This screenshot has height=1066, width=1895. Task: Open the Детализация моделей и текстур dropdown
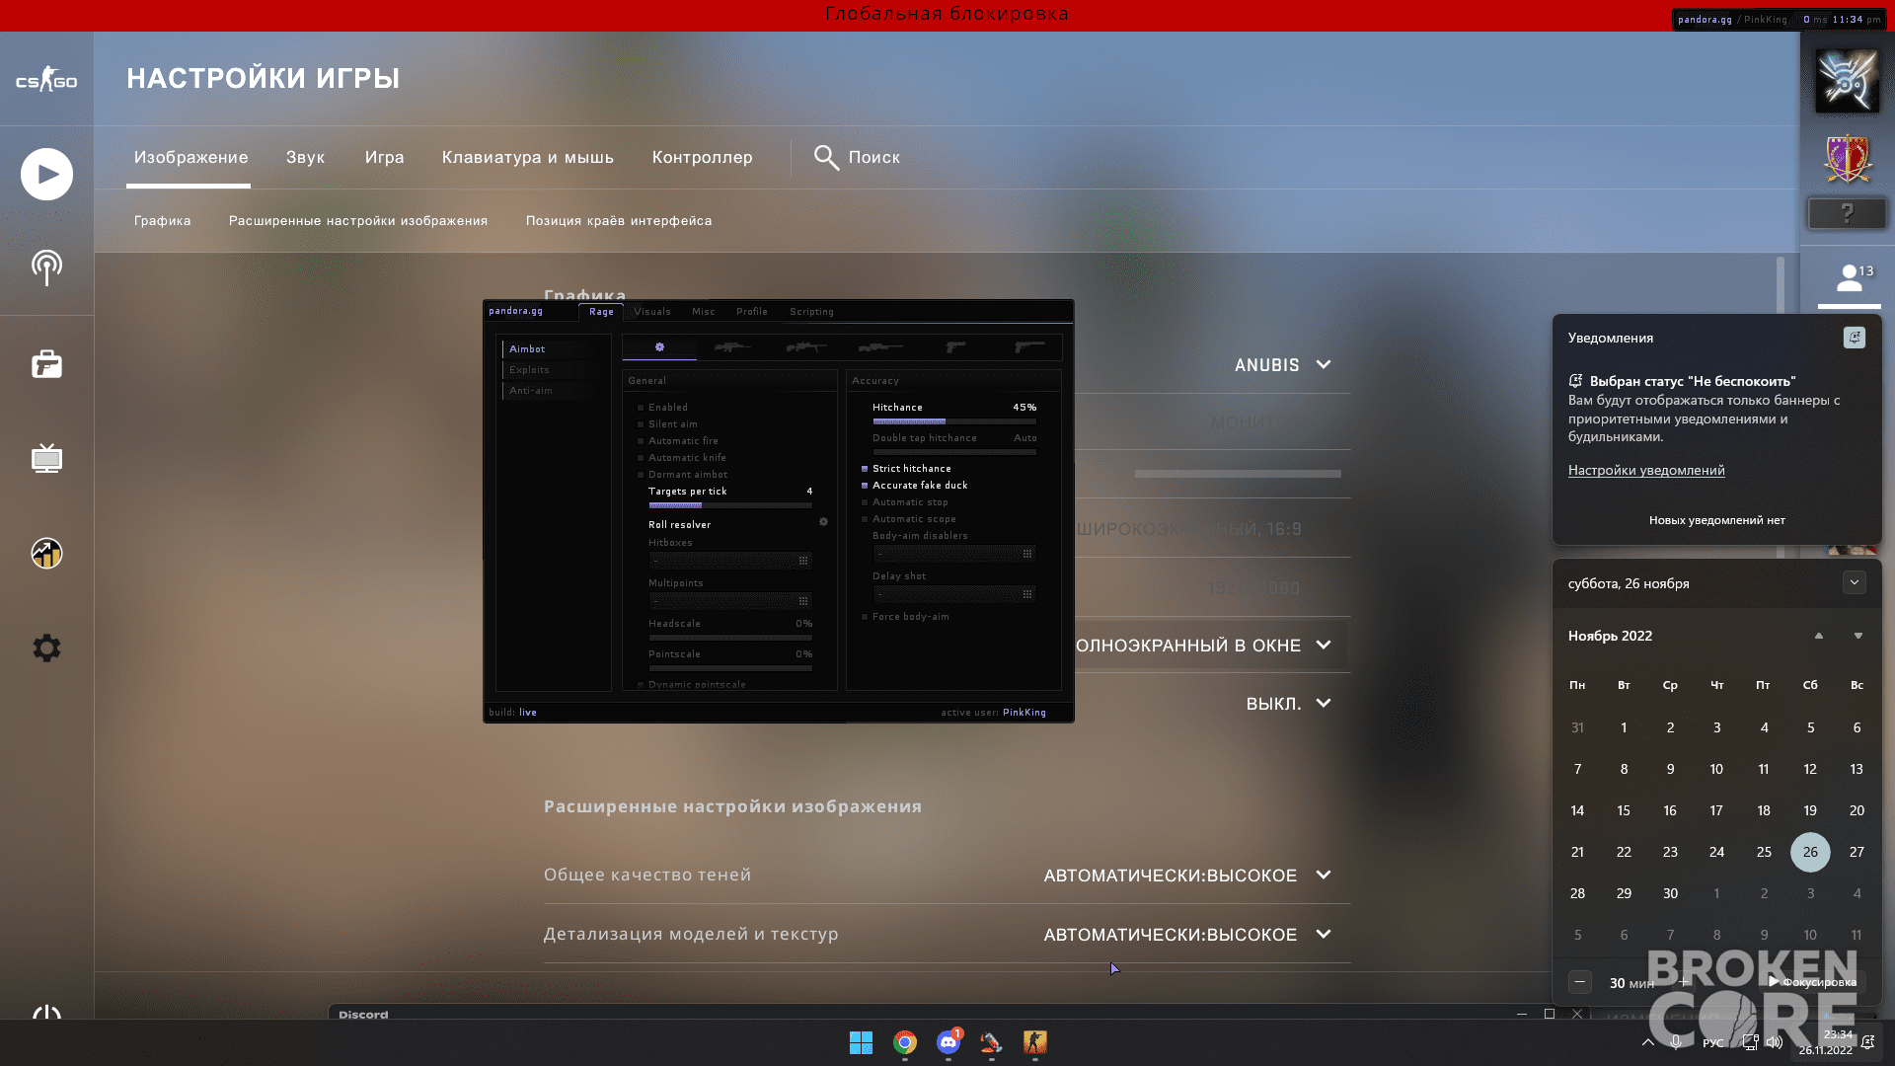click(1187, 935)
